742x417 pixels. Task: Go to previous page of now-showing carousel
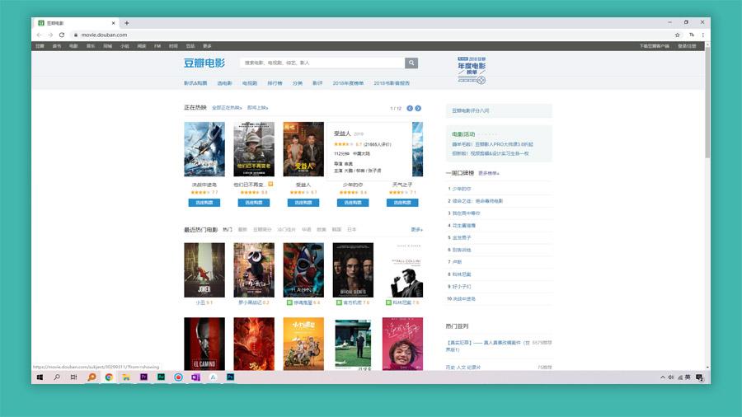pos(410,108)
